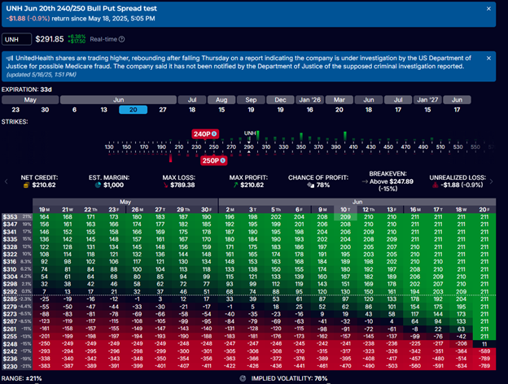
Task: Choose Aug 15 expiration
Action: click(221, 110)
